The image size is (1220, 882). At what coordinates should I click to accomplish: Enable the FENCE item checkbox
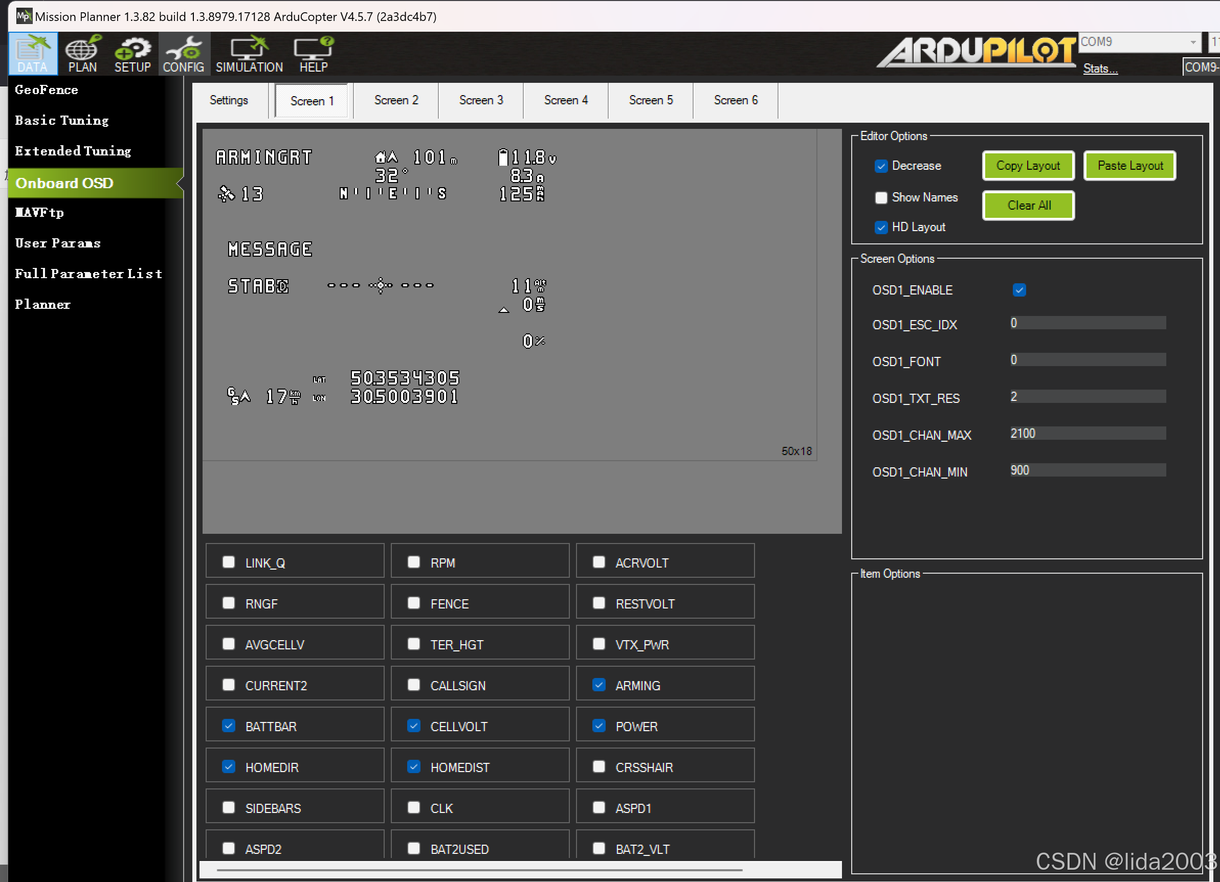click(x=414, y=603)
